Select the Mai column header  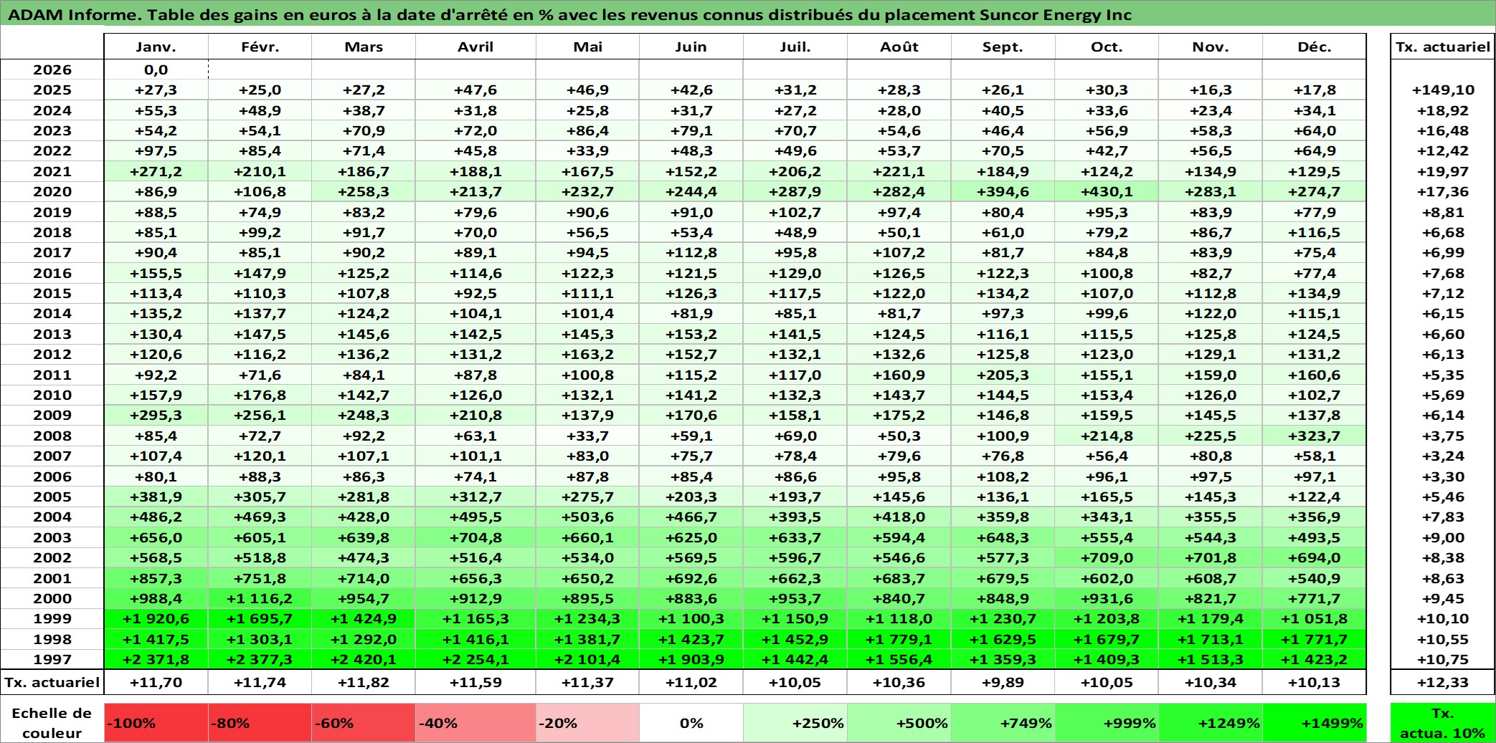[587, 47]
